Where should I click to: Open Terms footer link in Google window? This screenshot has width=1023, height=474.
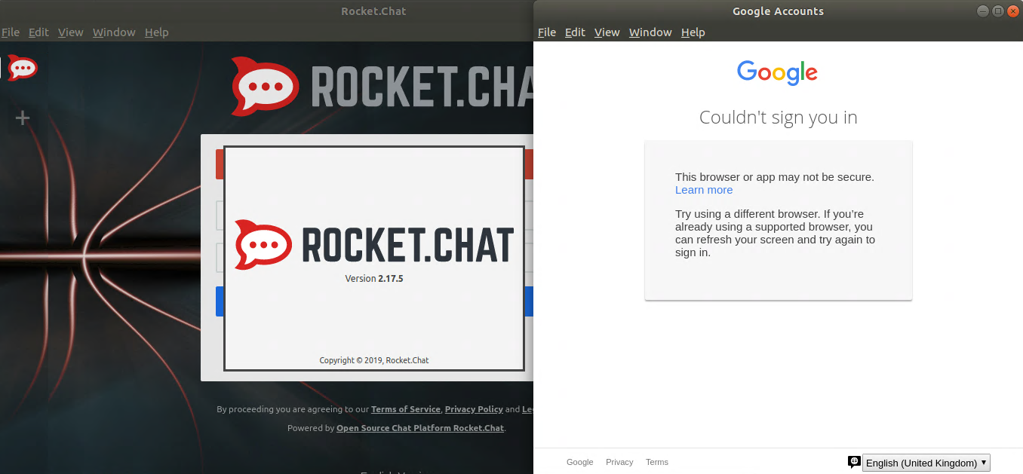(657, 462)
